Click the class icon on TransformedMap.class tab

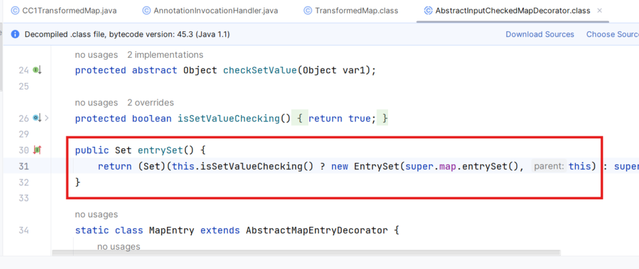pyautogui.click(x=308, y=11)
